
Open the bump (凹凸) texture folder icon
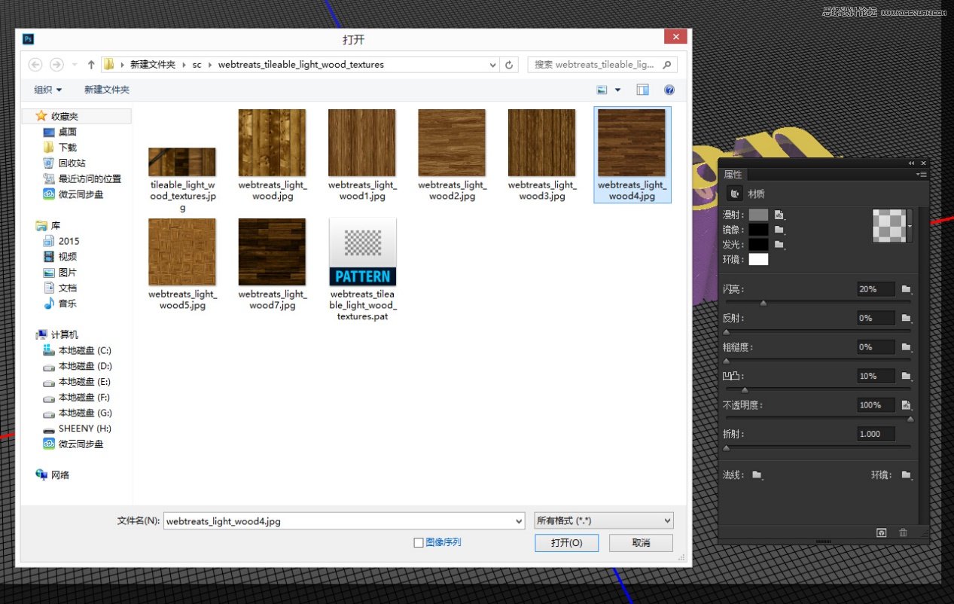point(906,376)
